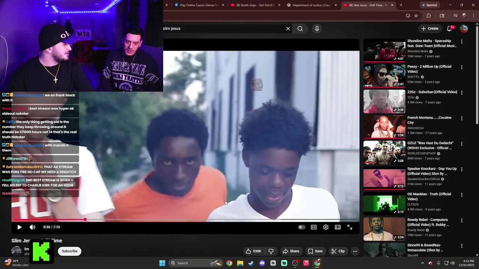
Task: Open File Explorer from the taskbar
Action: pyautogui.click(x=240, y=263)
